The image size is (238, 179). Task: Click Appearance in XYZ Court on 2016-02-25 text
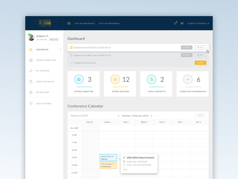pos(92,48)
